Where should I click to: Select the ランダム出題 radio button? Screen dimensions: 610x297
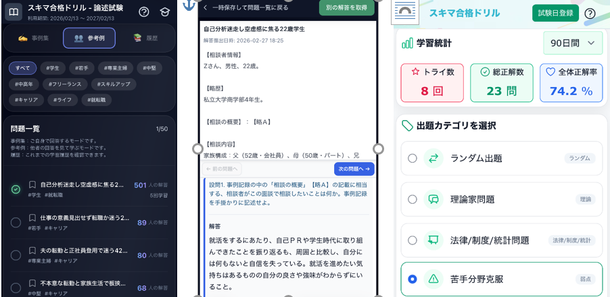(413, 159)
